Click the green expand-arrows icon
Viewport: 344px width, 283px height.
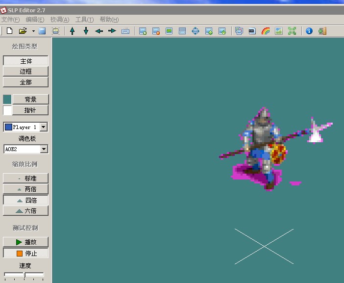coord(292,31)
